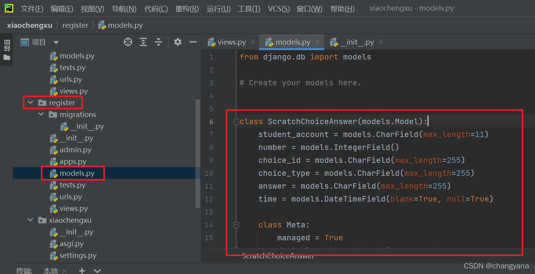
Task: Select the migrations folder in tree
Action: click(78, 115)
